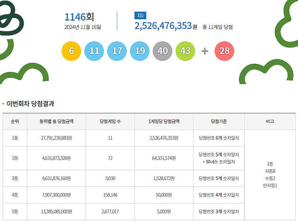Image resolution: width=298 pixels, height=223 pixels.
Task: Click the blue number 11 ball
Action: tap(94, 51)
